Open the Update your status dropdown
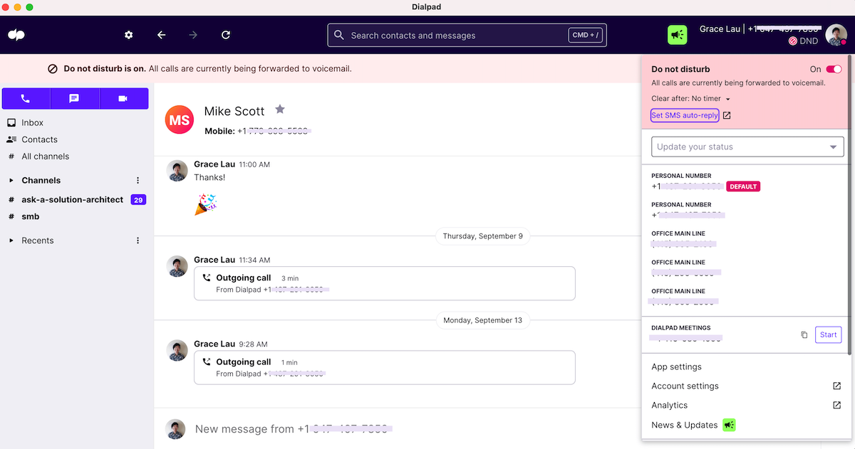The height and width of the screenshot is (449, 855). [747, 147]
